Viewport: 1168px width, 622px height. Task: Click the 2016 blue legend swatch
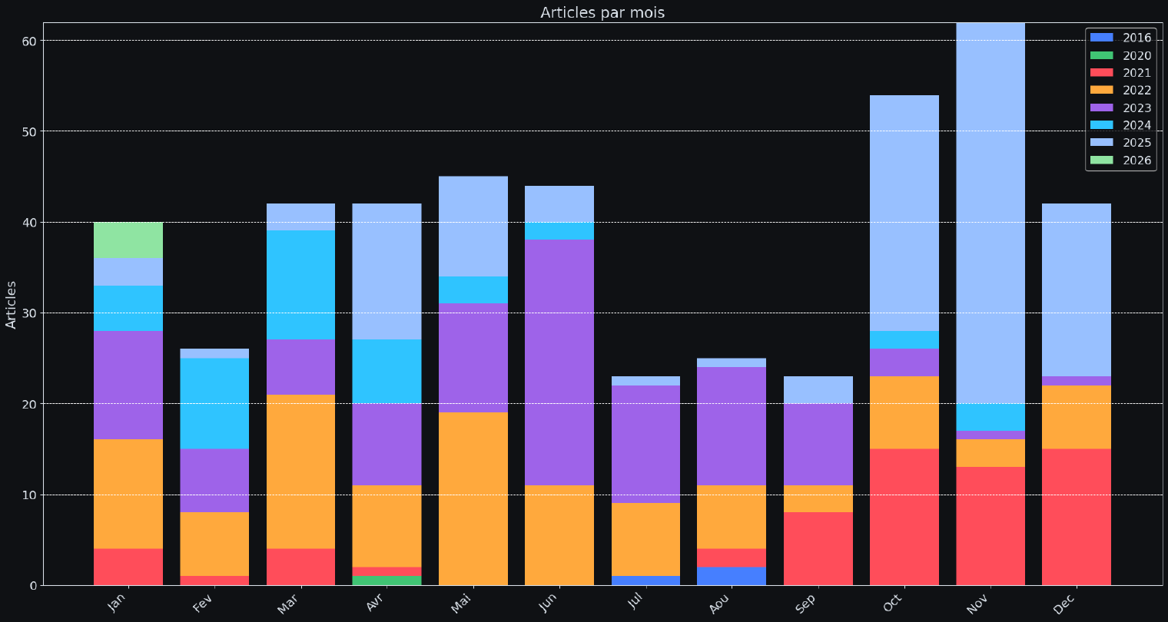[x=1102, y=38]
